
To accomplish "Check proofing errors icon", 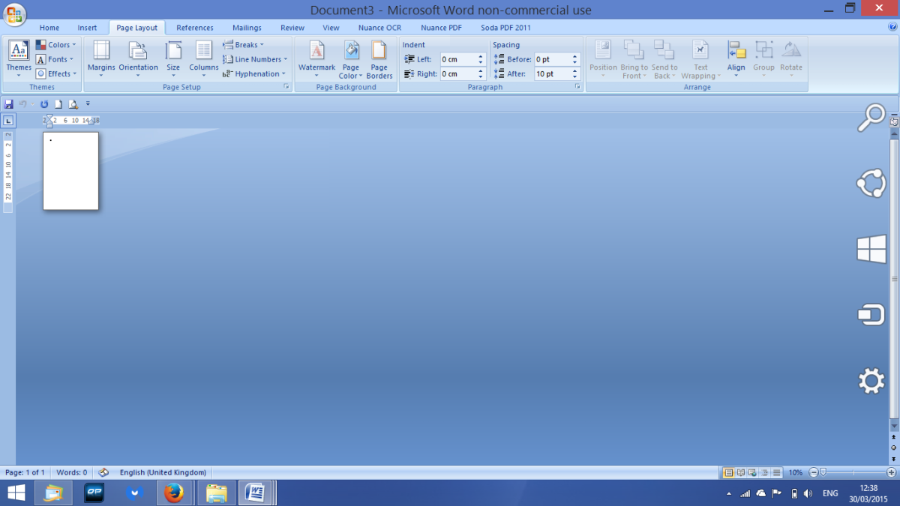I will click(103, 473).
